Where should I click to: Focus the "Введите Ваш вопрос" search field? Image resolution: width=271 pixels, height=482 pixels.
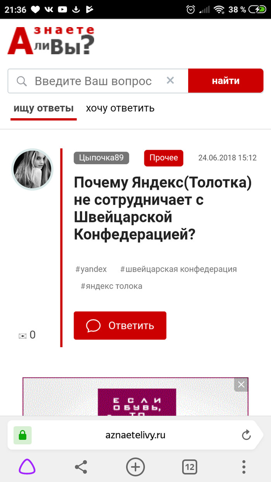tap(93, 81)
